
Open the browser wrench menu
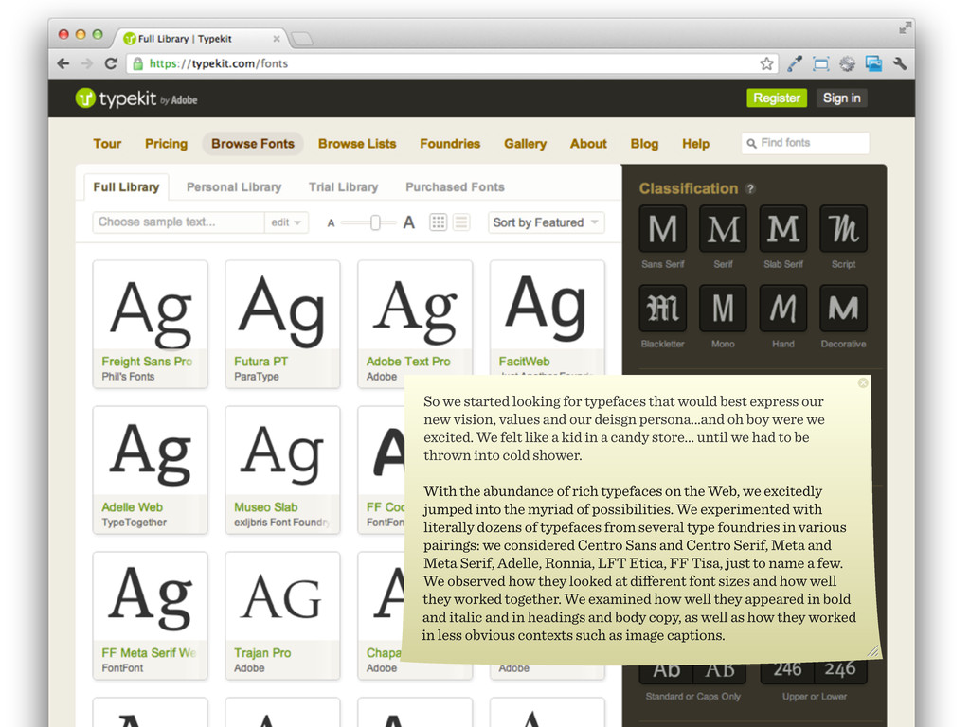coord(900,63)
